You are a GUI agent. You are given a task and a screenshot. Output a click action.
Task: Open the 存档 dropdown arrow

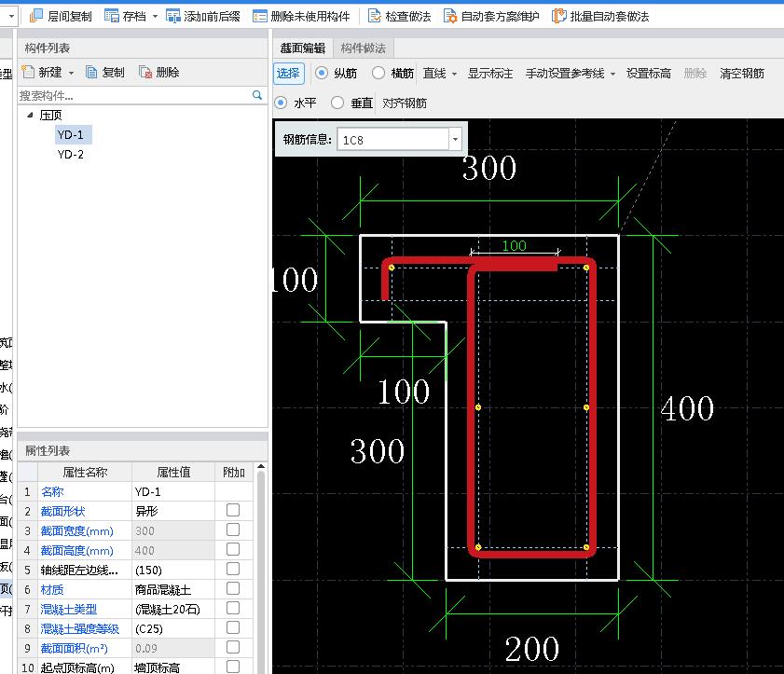(155, 17)
